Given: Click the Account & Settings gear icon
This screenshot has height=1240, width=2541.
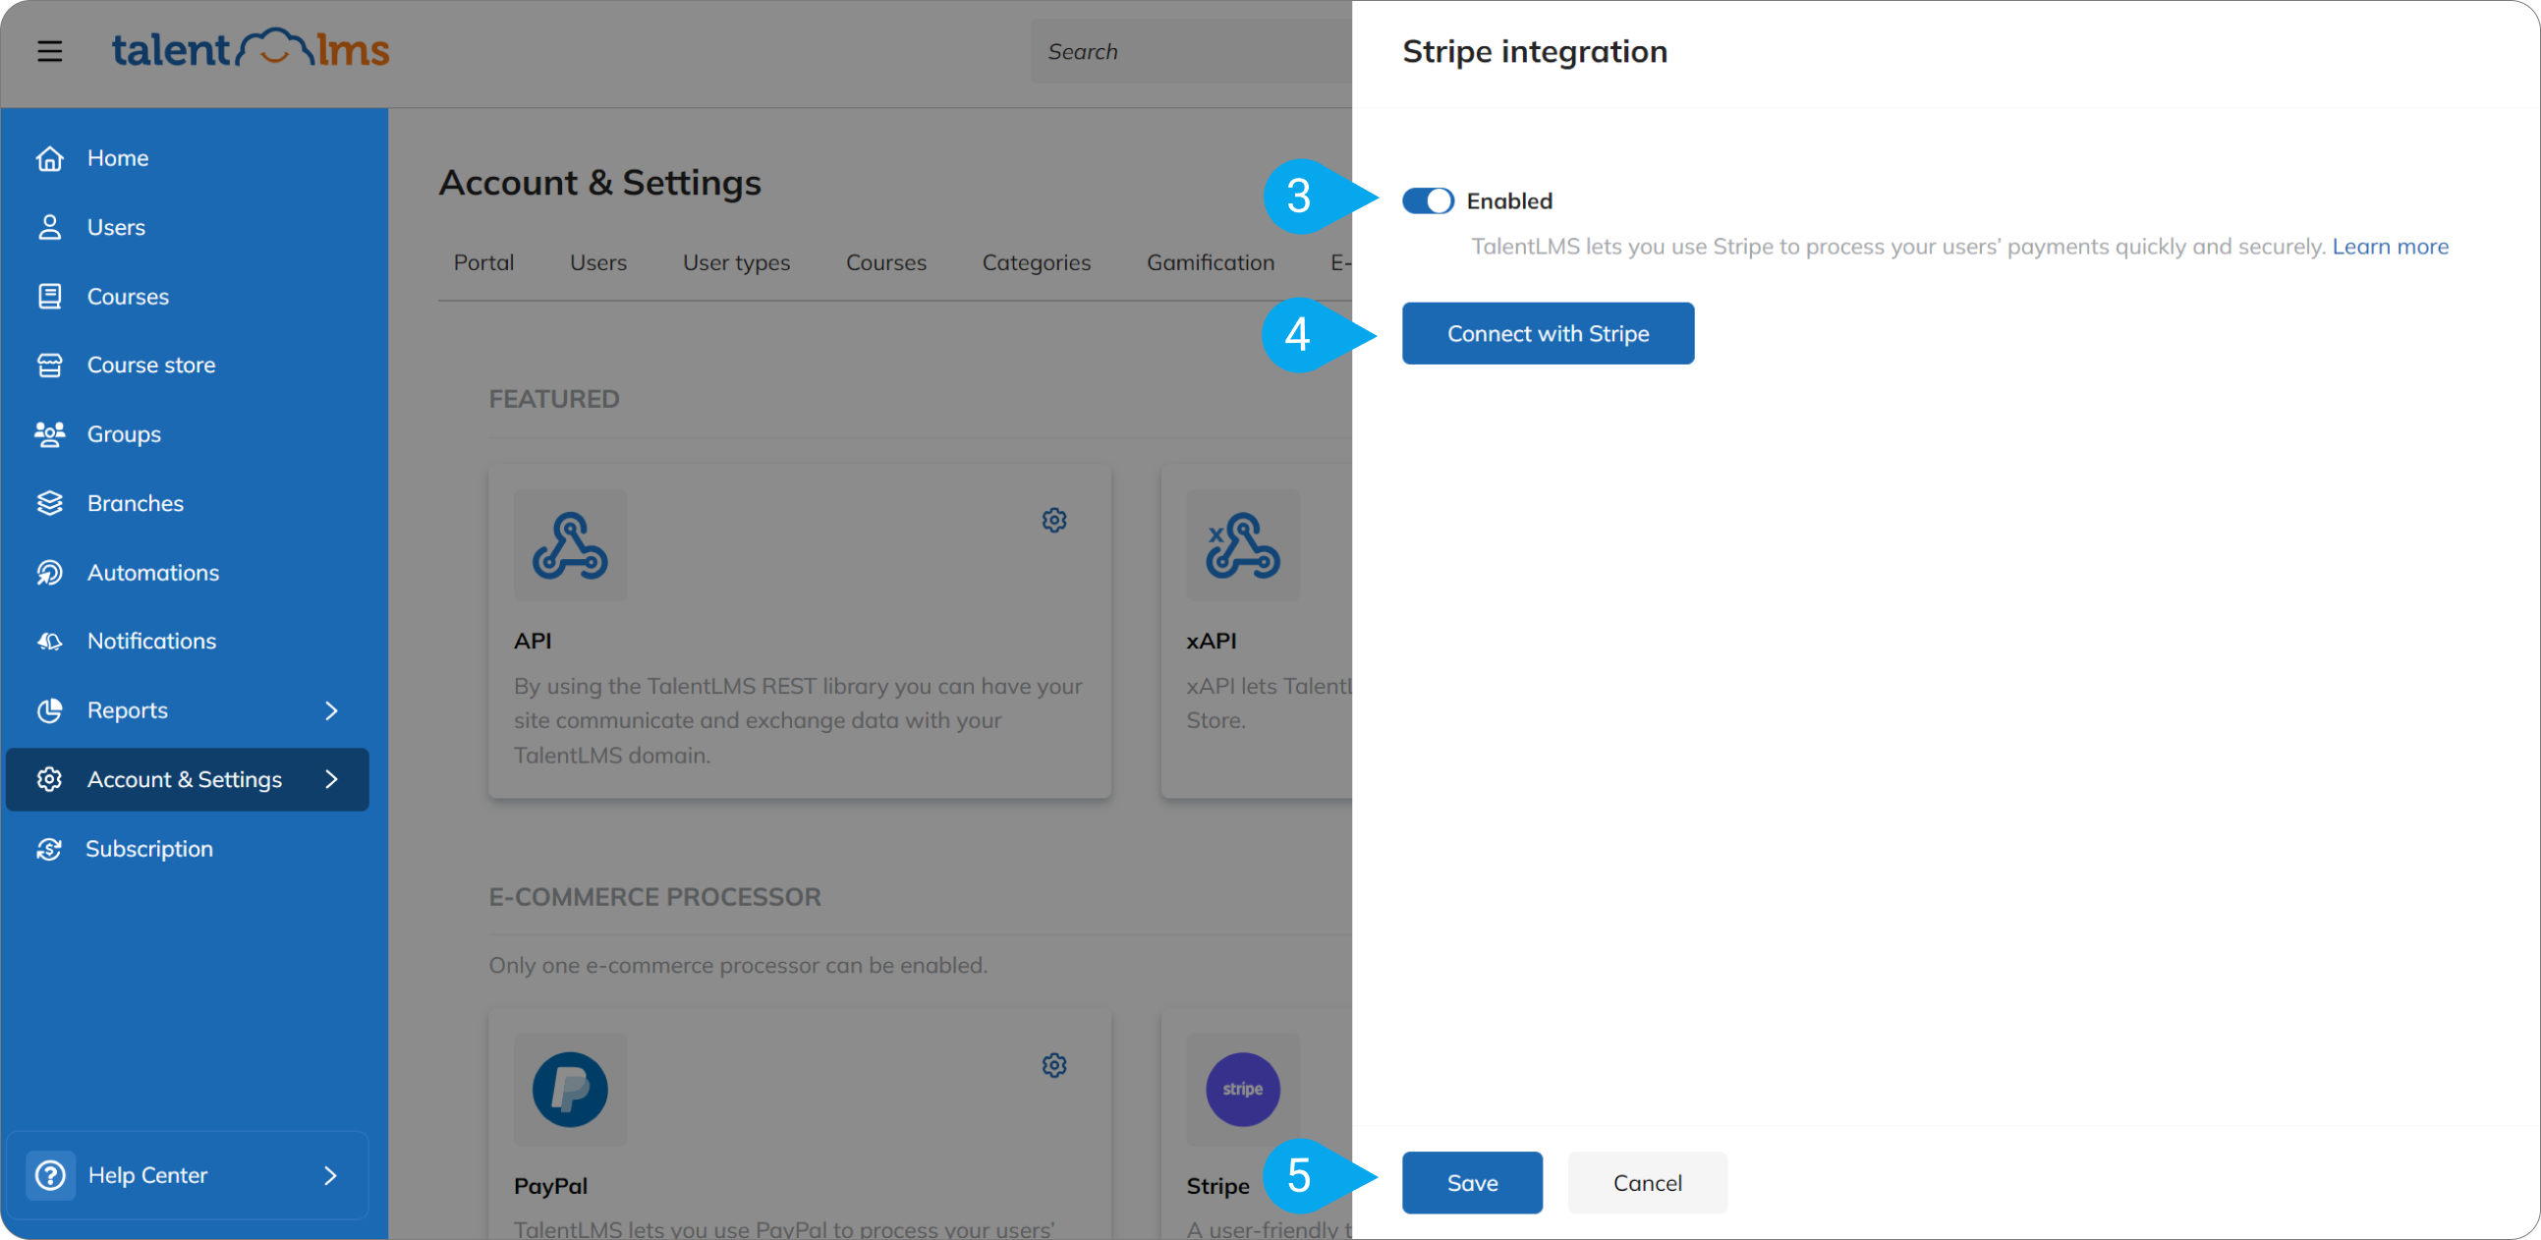Looking at the screenshot, I should click(x=49, y=779).
